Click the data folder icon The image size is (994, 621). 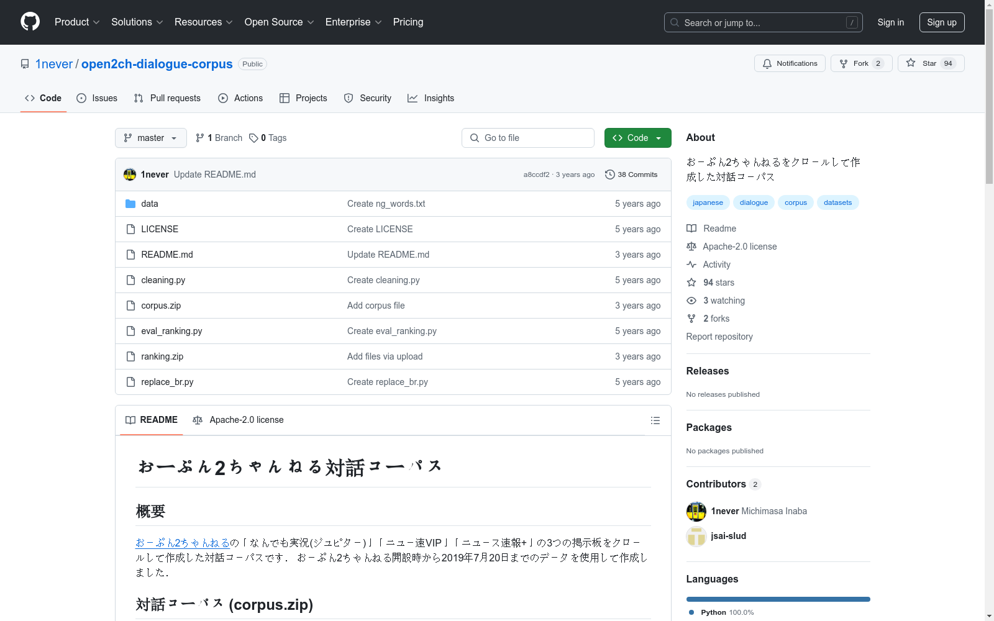pos(130,204)
